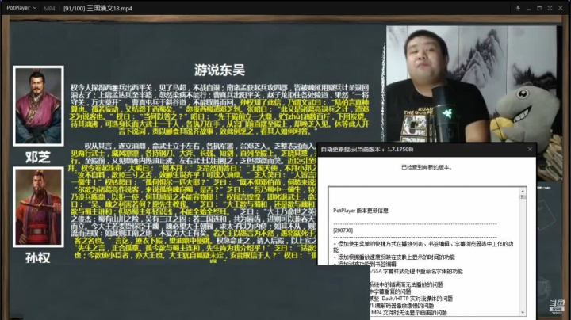
Task: Click the '[200730]' version date line
Action: click(x=343, y=230)
